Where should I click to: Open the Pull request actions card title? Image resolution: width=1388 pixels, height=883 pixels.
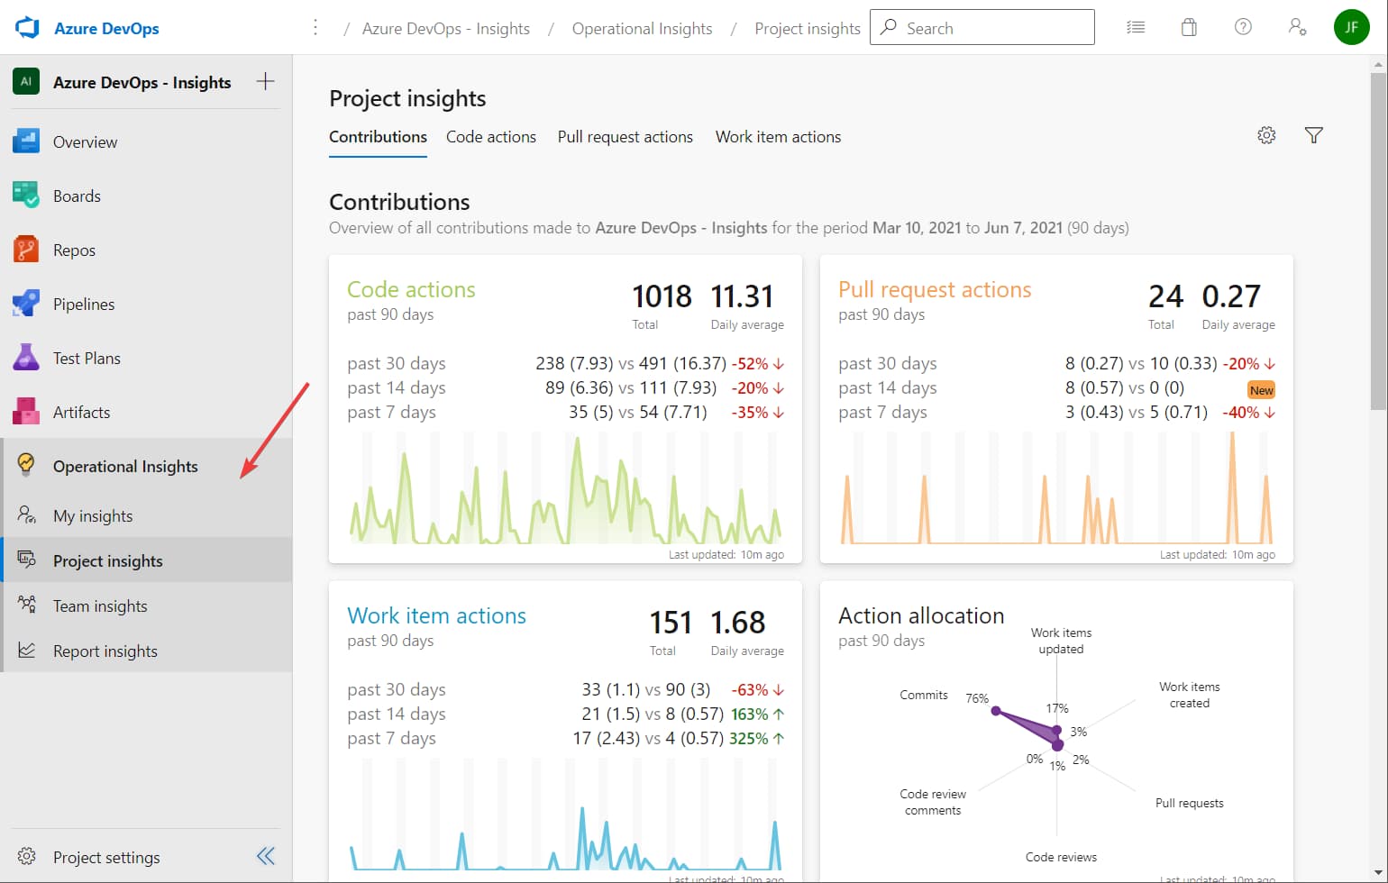pos(935,289)
